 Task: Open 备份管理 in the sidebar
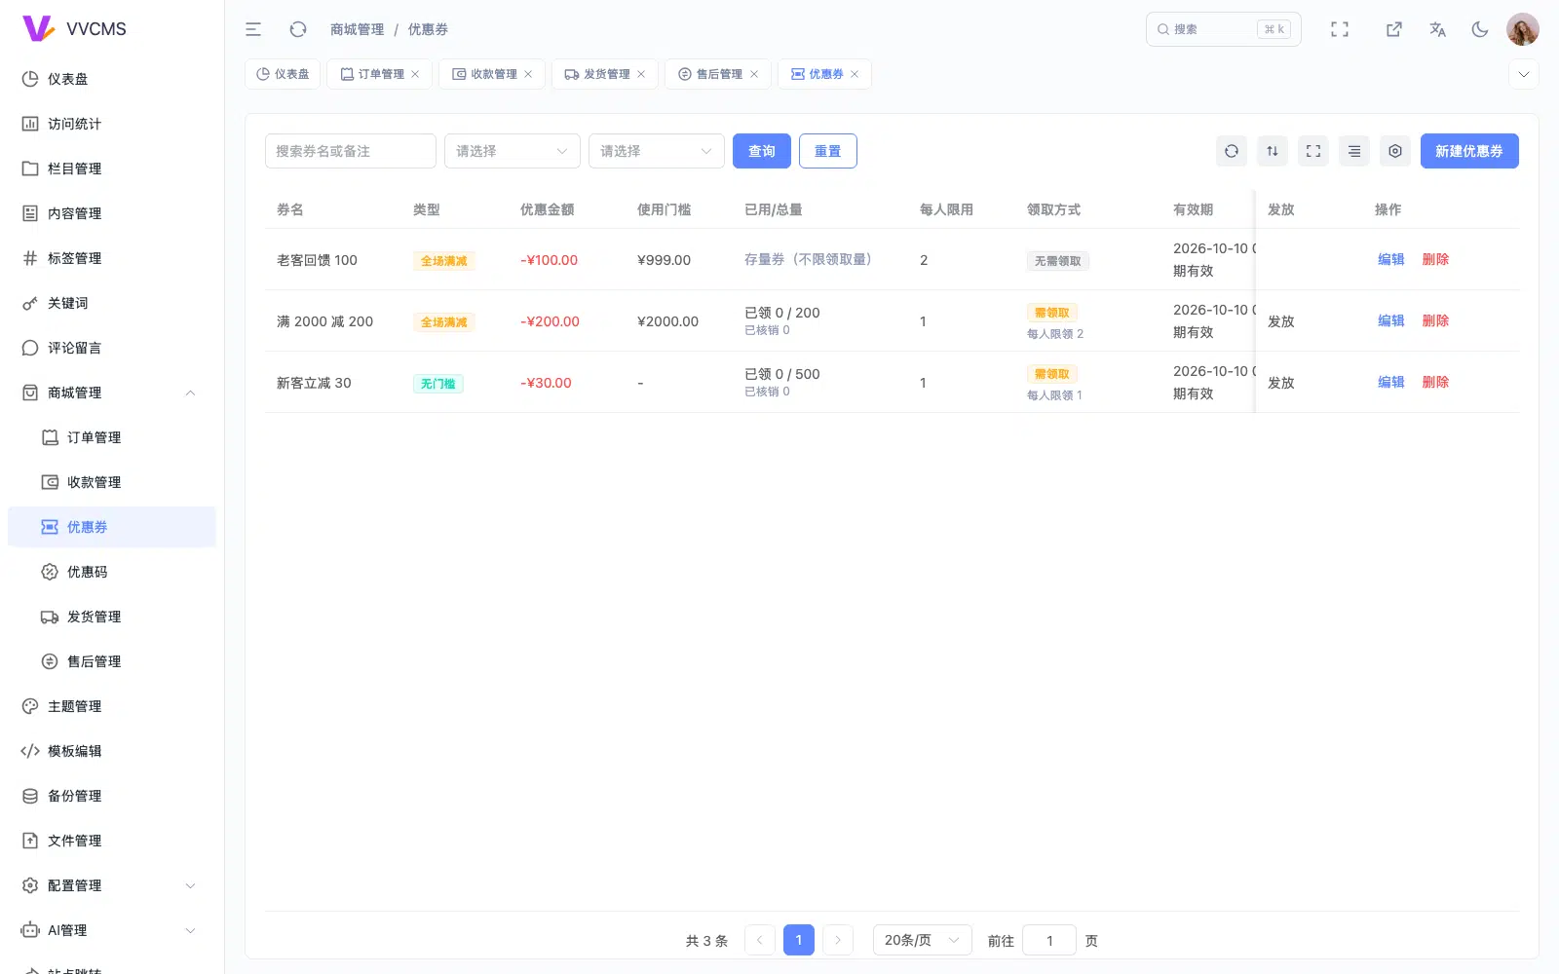(x=112, y=796)
